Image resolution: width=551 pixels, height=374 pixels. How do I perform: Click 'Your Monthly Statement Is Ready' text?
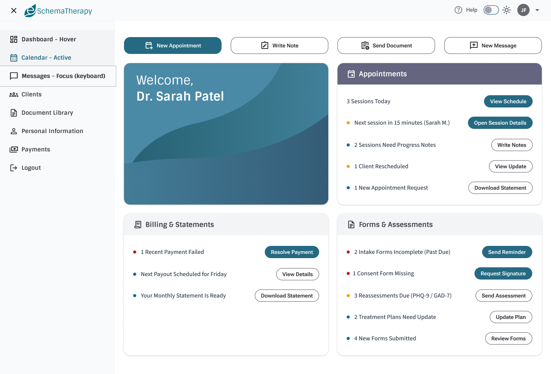point(183,296)
